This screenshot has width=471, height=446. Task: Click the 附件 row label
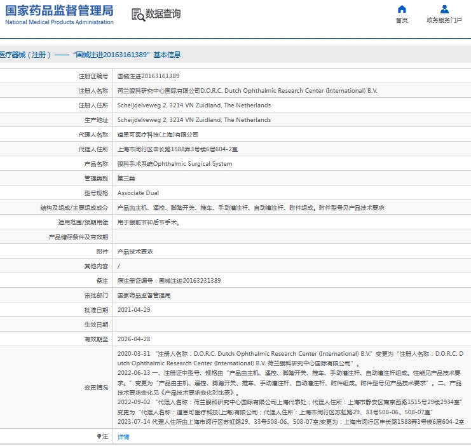click(x=102, y=252)
